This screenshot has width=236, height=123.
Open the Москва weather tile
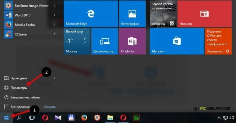tap(77, 41)
